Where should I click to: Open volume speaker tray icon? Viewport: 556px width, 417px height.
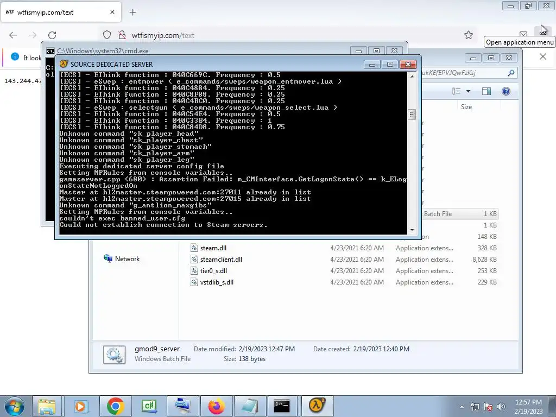501,407
